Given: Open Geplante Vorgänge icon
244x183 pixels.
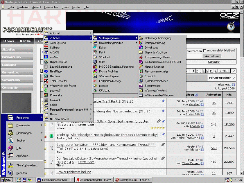Looking at the screenshot, I should coord(141,52).
